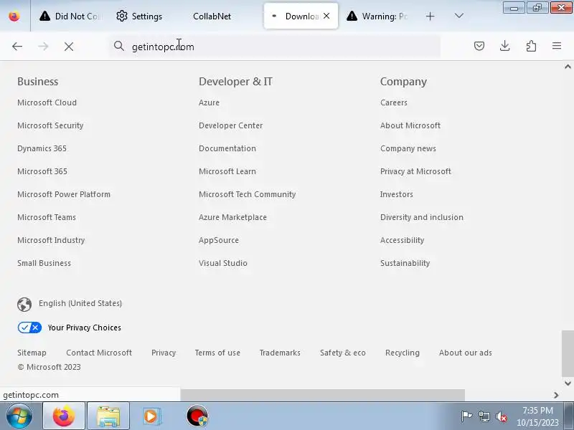This screenshot has width=574, height=430.
Task: Open a new tab with plus button
Action: 430,16
